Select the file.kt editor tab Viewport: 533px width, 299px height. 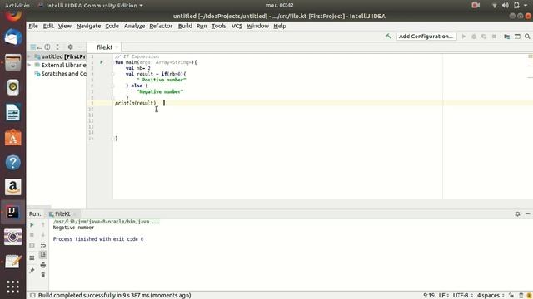point(104,47)
